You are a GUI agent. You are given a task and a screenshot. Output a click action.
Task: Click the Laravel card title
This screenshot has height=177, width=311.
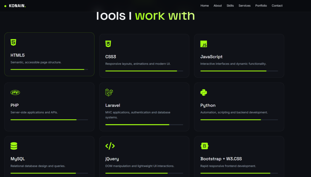click(x=113, y=105)
